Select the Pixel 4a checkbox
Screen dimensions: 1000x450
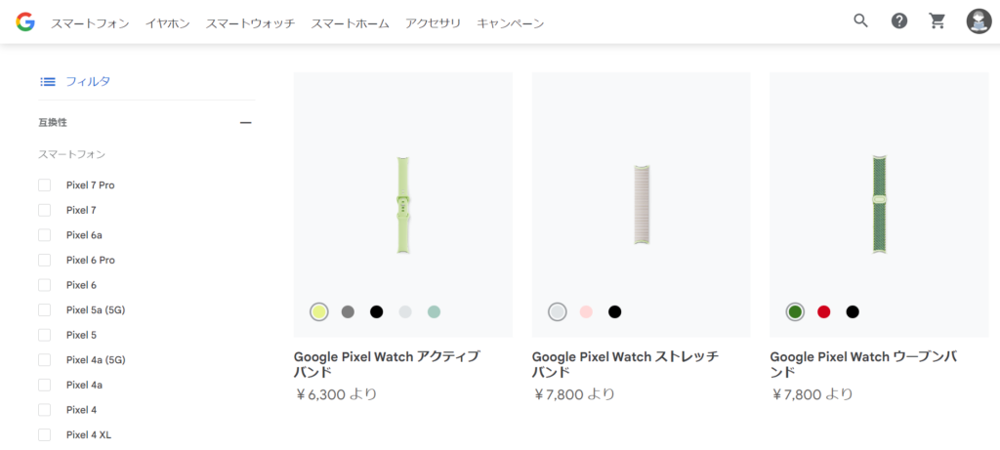[44, 386]
